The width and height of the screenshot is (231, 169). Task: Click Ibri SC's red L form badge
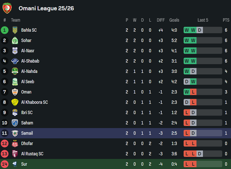coord(187,113)
